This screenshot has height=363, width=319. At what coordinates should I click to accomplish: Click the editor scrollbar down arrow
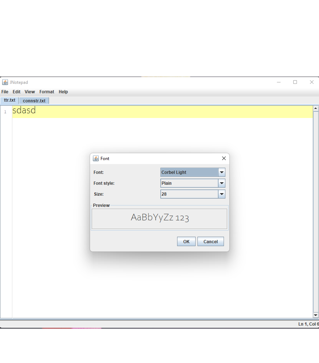tap(316, 315)
